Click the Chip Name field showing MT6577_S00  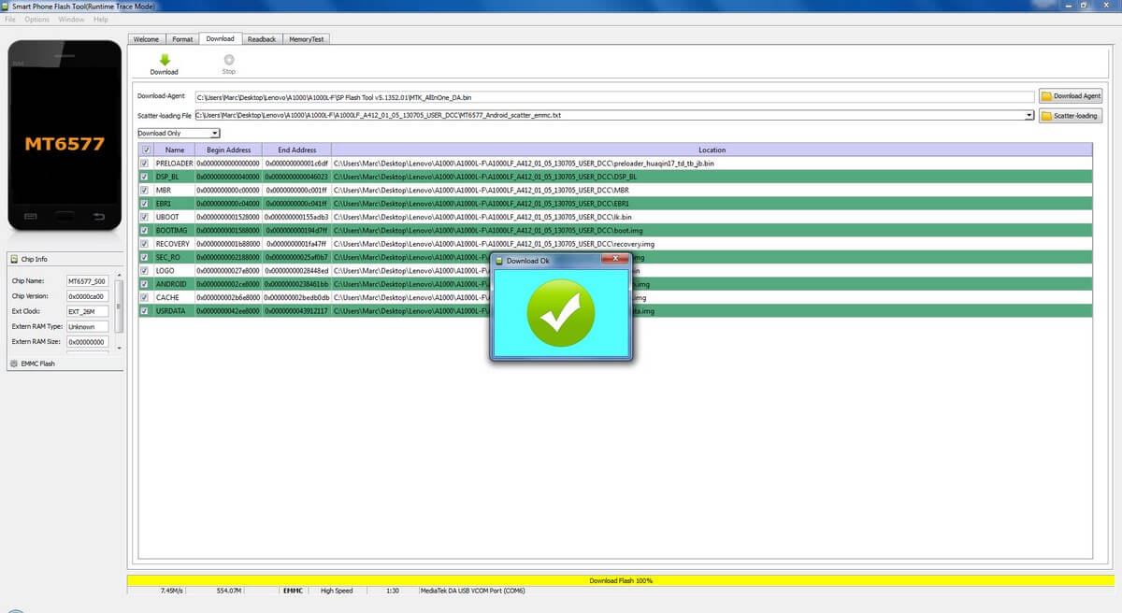click(x=87, y=280)
